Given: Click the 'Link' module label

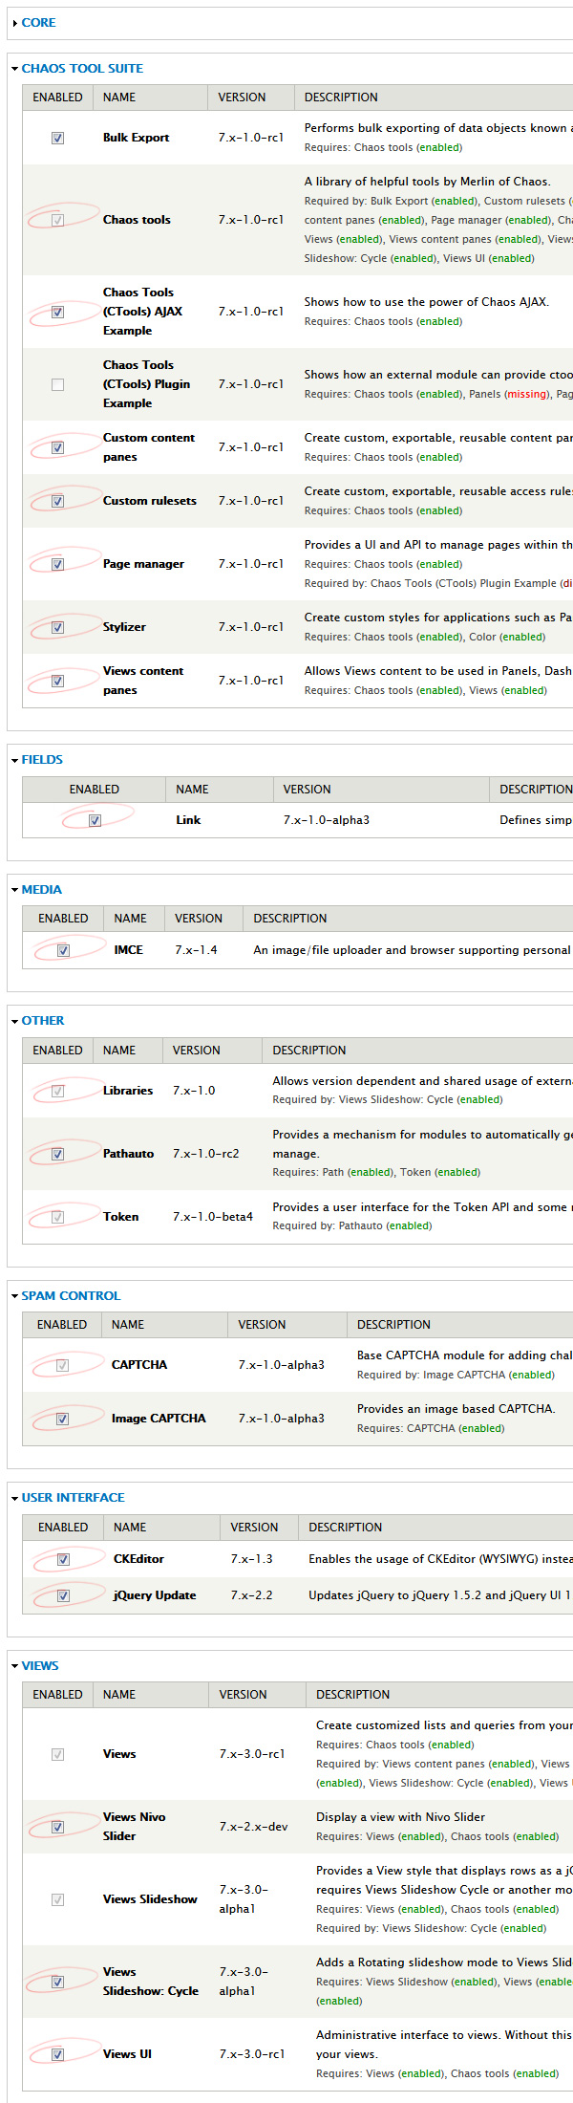Looking at the screenshot, I should (x=188, y=820).
